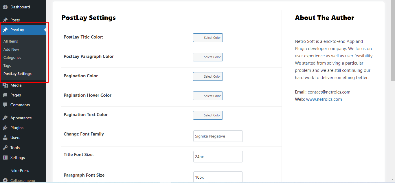Click the Plugins plug icon

pyautogui.click(x=5, y=128)
